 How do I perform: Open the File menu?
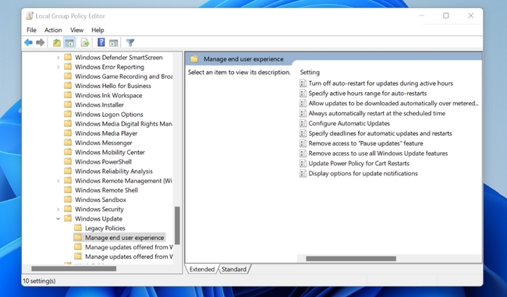[x=31, y=30]
